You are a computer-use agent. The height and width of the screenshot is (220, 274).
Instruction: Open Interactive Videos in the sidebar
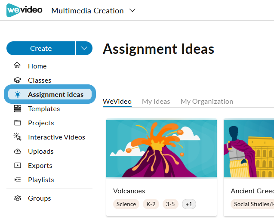pos(57,137)
